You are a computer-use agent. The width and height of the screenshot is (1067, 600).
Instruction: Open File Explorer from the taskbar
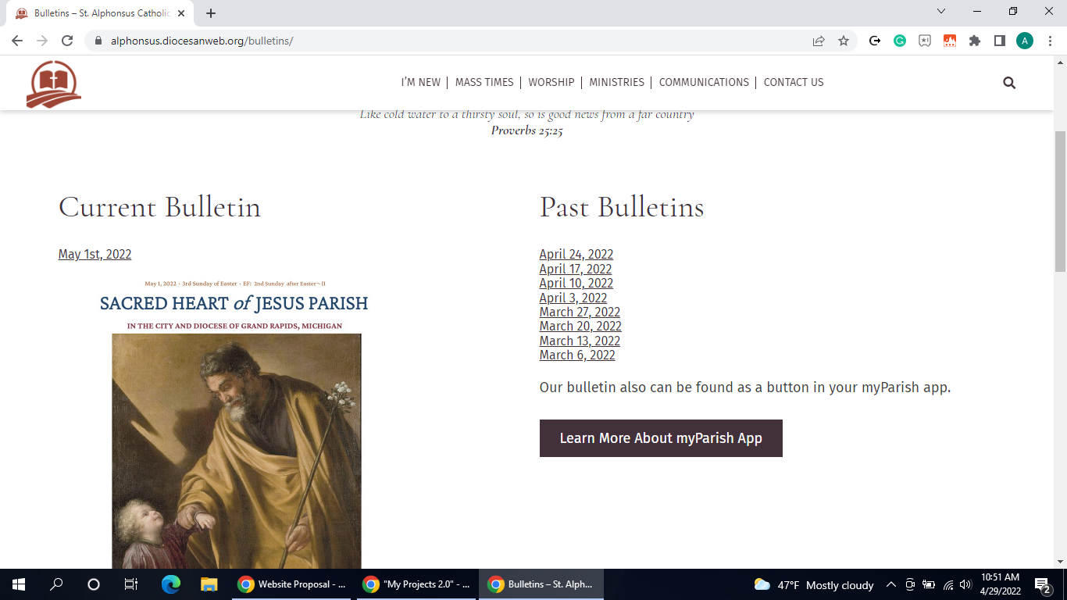pyautogui.click(x=209, y=584)
